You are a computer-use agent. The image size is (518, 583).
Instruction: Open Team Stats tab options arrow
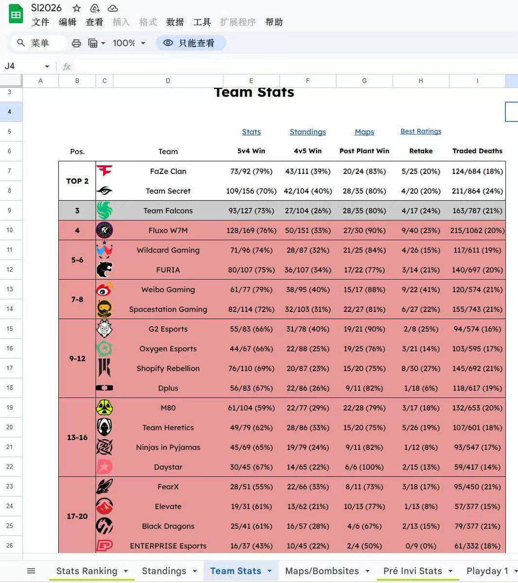tap(269, 571)
